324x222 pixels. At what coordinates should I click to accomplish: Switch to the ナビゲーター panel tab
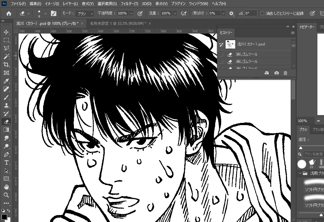tap(307, 27)
